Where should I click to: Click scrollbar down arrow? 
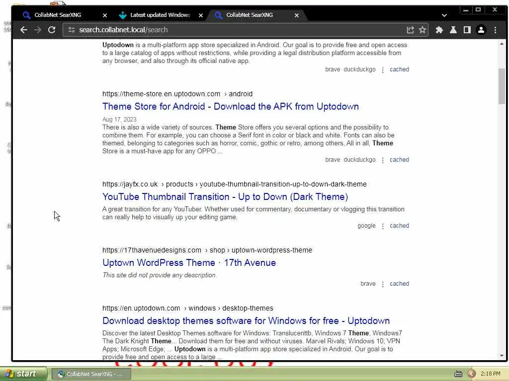[502, 355]
